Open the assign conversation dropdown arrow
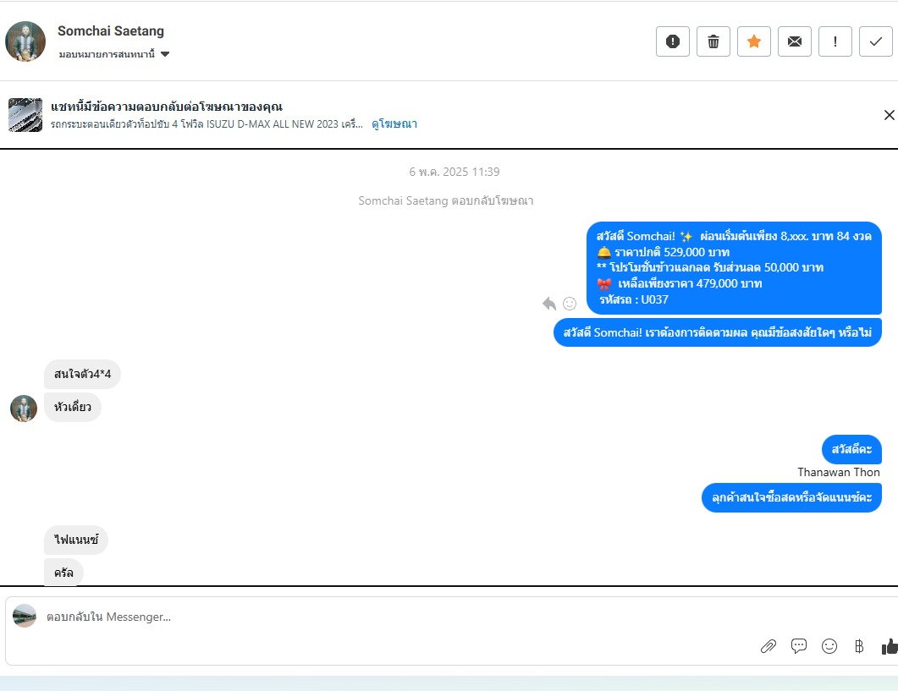 pos(165,54)
